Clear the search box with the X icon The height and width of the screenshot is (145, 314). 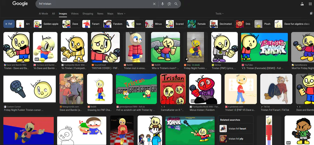(154, 4)
